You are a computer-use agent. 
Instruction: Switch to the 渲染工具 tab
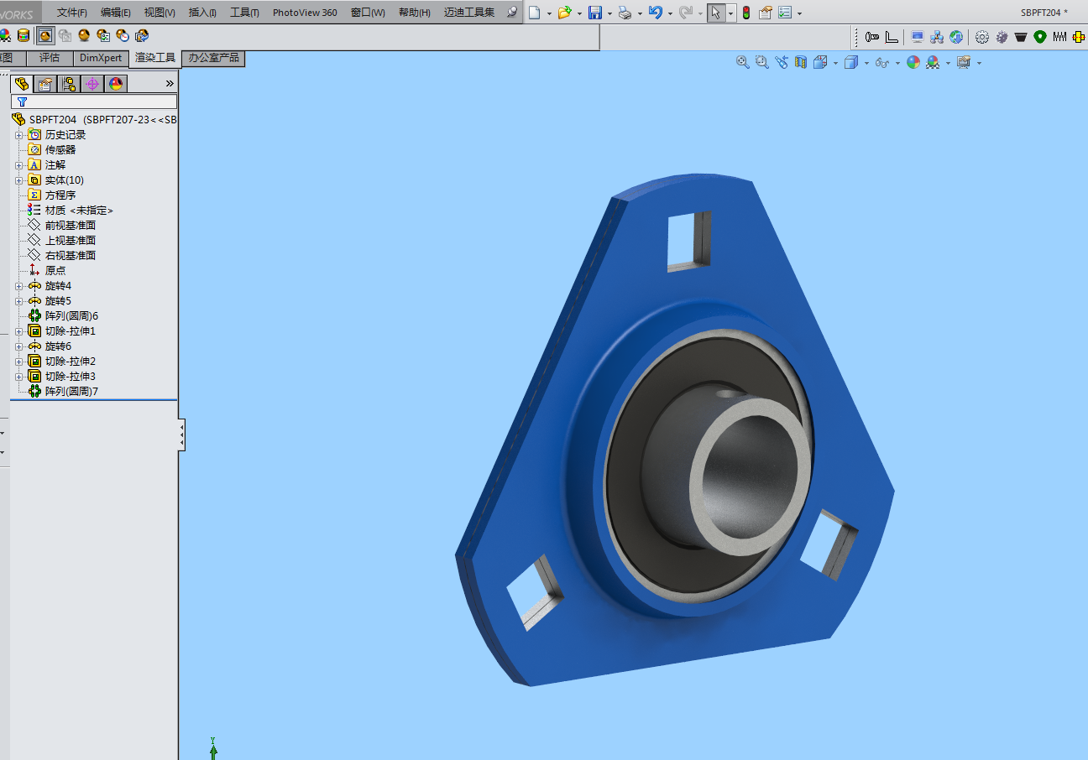[155, 58]
